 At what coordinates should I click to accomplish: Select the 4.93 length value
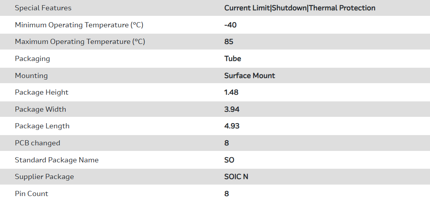[232, 126]
